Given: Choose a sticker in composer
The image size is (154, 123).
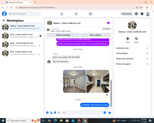Looking at the screenshot, I should [55, 113].
